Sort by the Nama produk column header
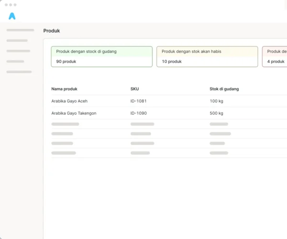 click(64, 89)
